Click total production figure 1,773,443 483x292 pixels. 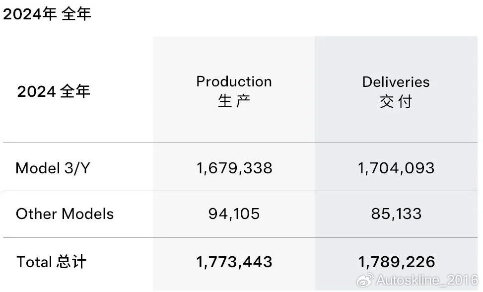pos(234,262)
